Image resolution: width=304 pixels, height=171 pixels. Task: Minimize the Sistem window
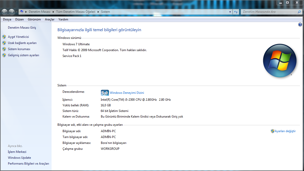tap(280, 3)
